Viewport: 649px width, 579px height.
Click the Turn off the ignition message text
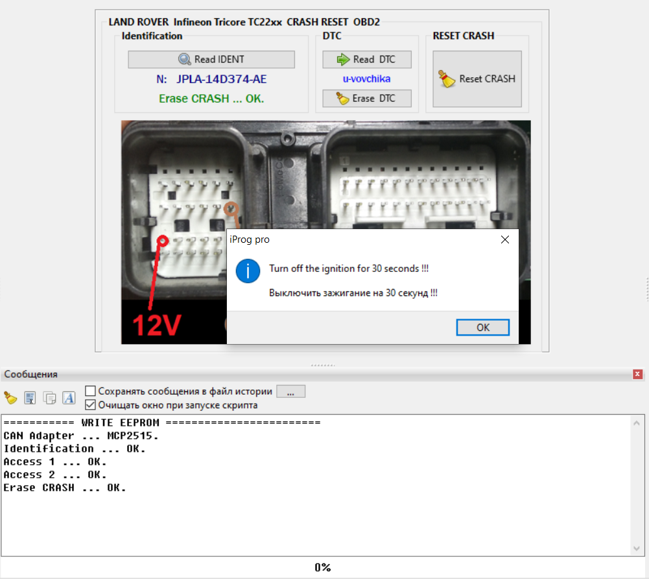pyautogui.click(x=349, y=269)
